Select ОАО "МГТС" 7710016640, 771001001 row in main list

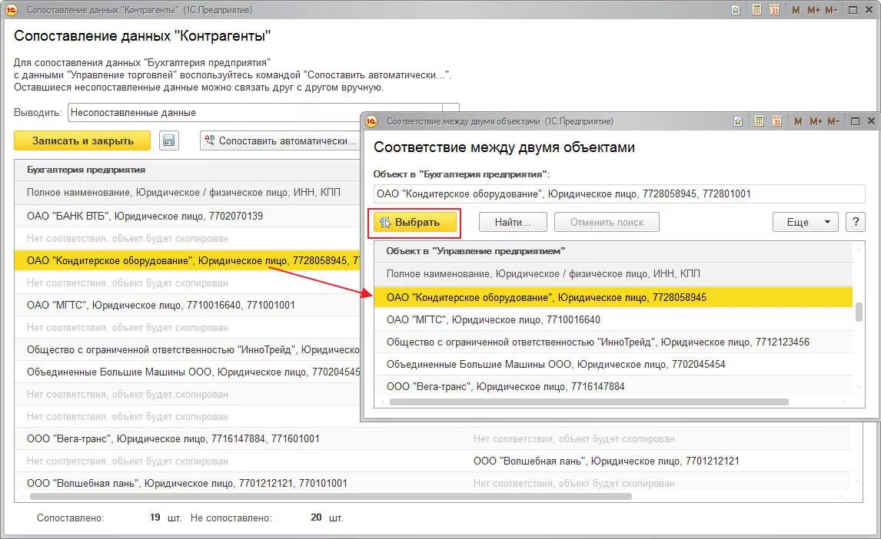[x=187, y=305]
